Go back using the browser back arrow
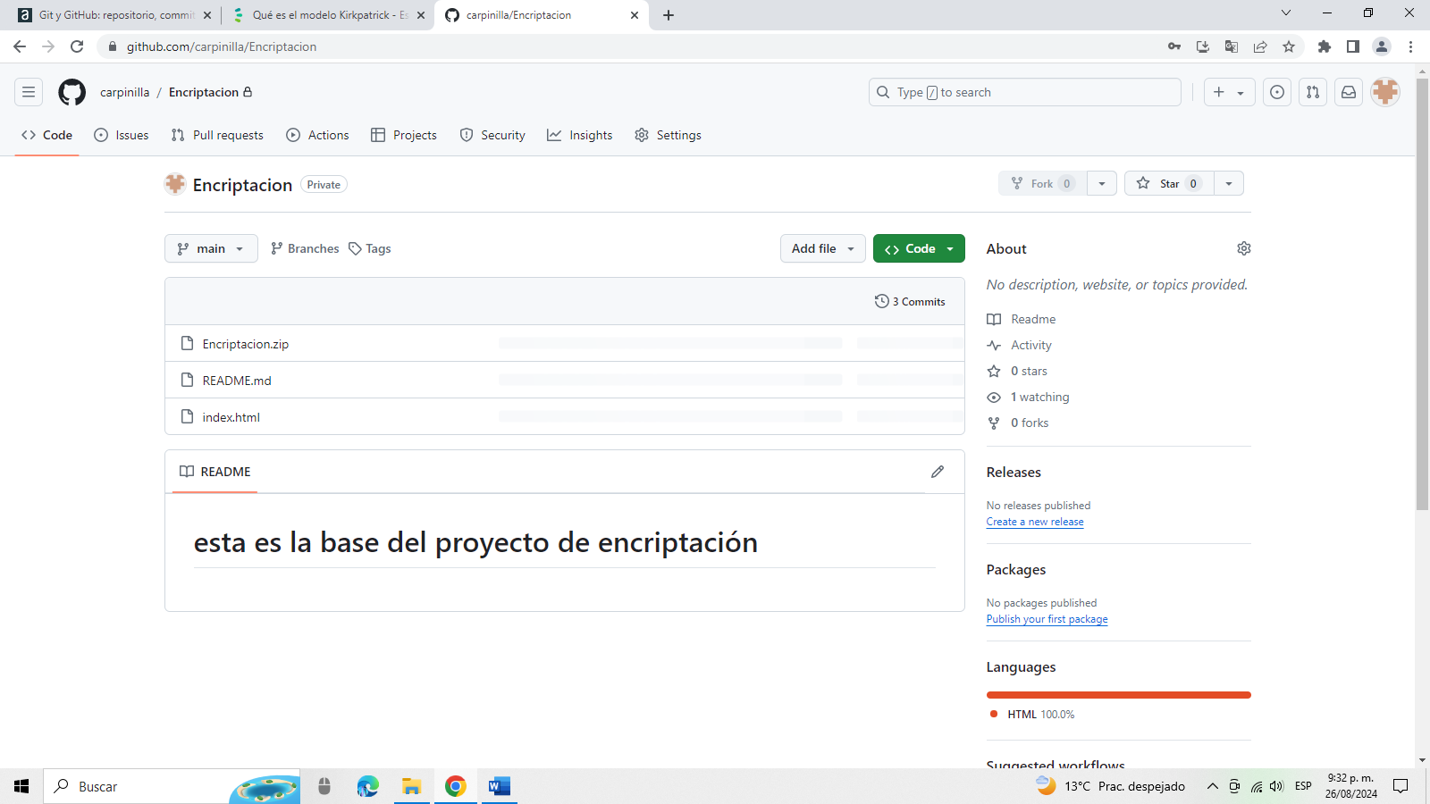Image resolution: width=1430 pixels, height=804 pixels. pos(20,46)
